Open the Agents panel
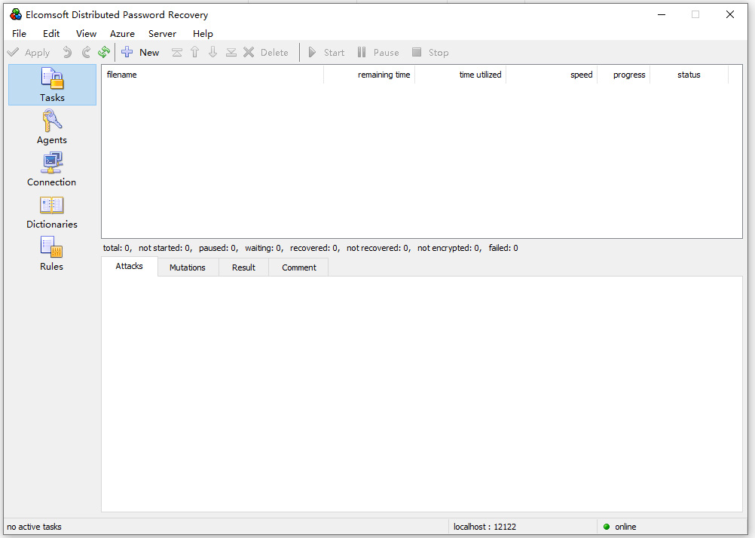The height and width of the screenshot is (538, 755). [51, 127]
